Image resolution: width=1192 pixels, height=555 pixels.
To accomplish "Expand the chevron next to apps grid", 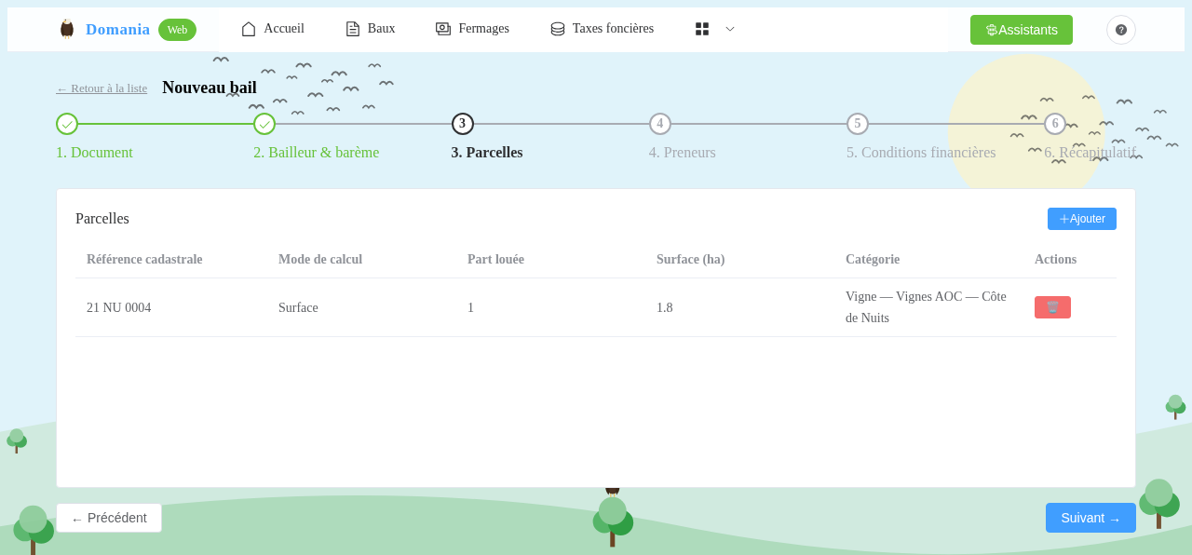I will [x=730, y=29].
